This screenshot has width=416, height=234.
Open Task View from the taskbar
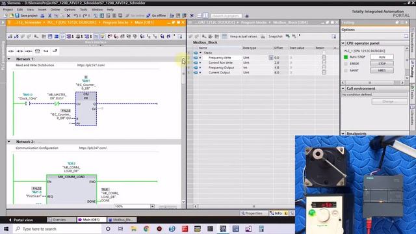120,229
